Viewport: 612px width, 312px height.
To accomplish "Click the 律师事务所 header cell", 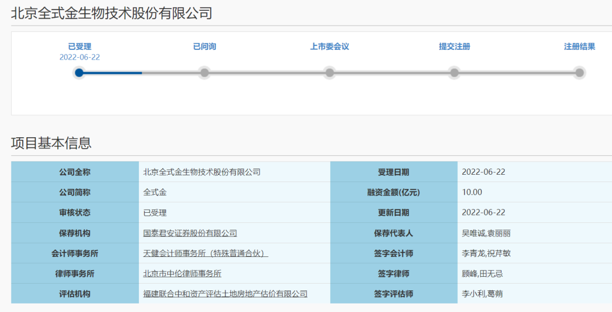I will click(x=75, y=274).
